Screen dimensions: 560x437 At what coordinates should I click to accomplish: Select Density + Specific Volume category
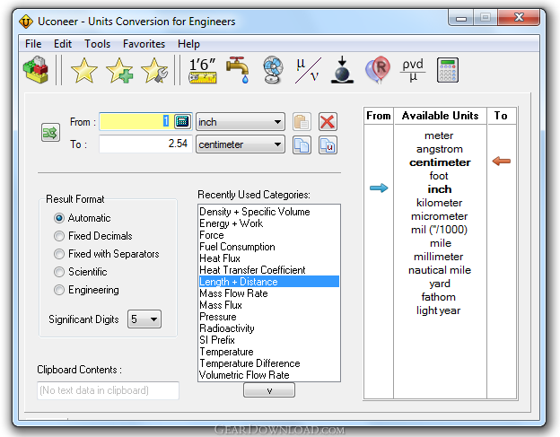pyautogui.click(x=269, y=212)
